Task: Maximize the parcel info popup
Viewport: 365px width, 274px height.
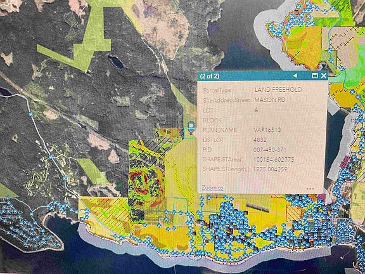Action: click(x=315, y=75)
